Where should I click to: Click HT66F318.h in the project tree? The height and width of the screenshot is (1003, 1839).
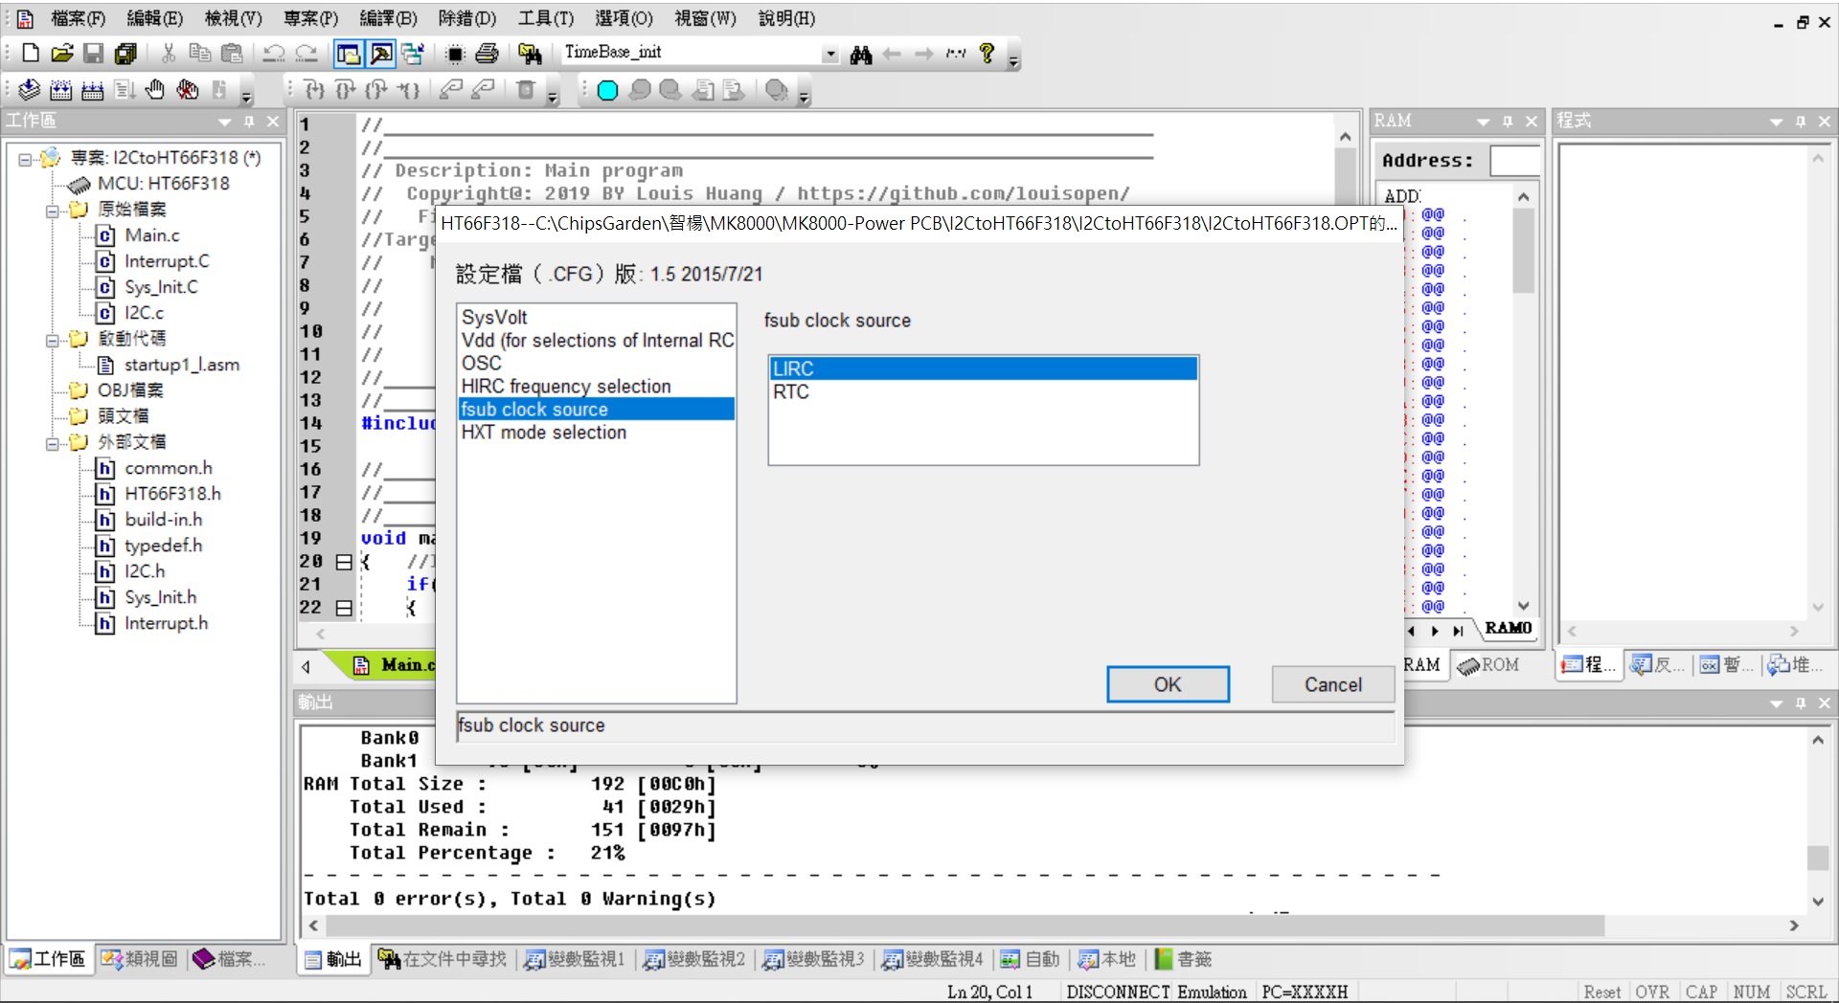point(172,494)
